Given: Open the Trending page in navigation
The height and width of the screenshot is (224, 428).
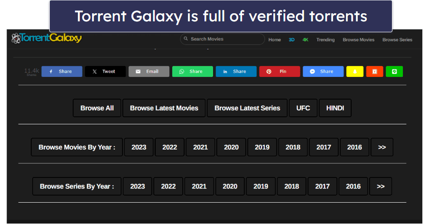Looking at the screenshot, I should (326, 40).
